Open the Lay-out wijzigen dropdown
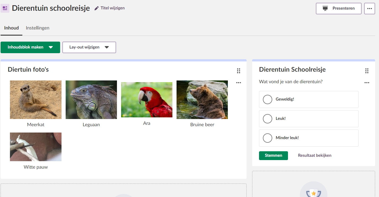The height and width of the screenshot is (197, 379). pyautogui.click(x=89, y=47)
